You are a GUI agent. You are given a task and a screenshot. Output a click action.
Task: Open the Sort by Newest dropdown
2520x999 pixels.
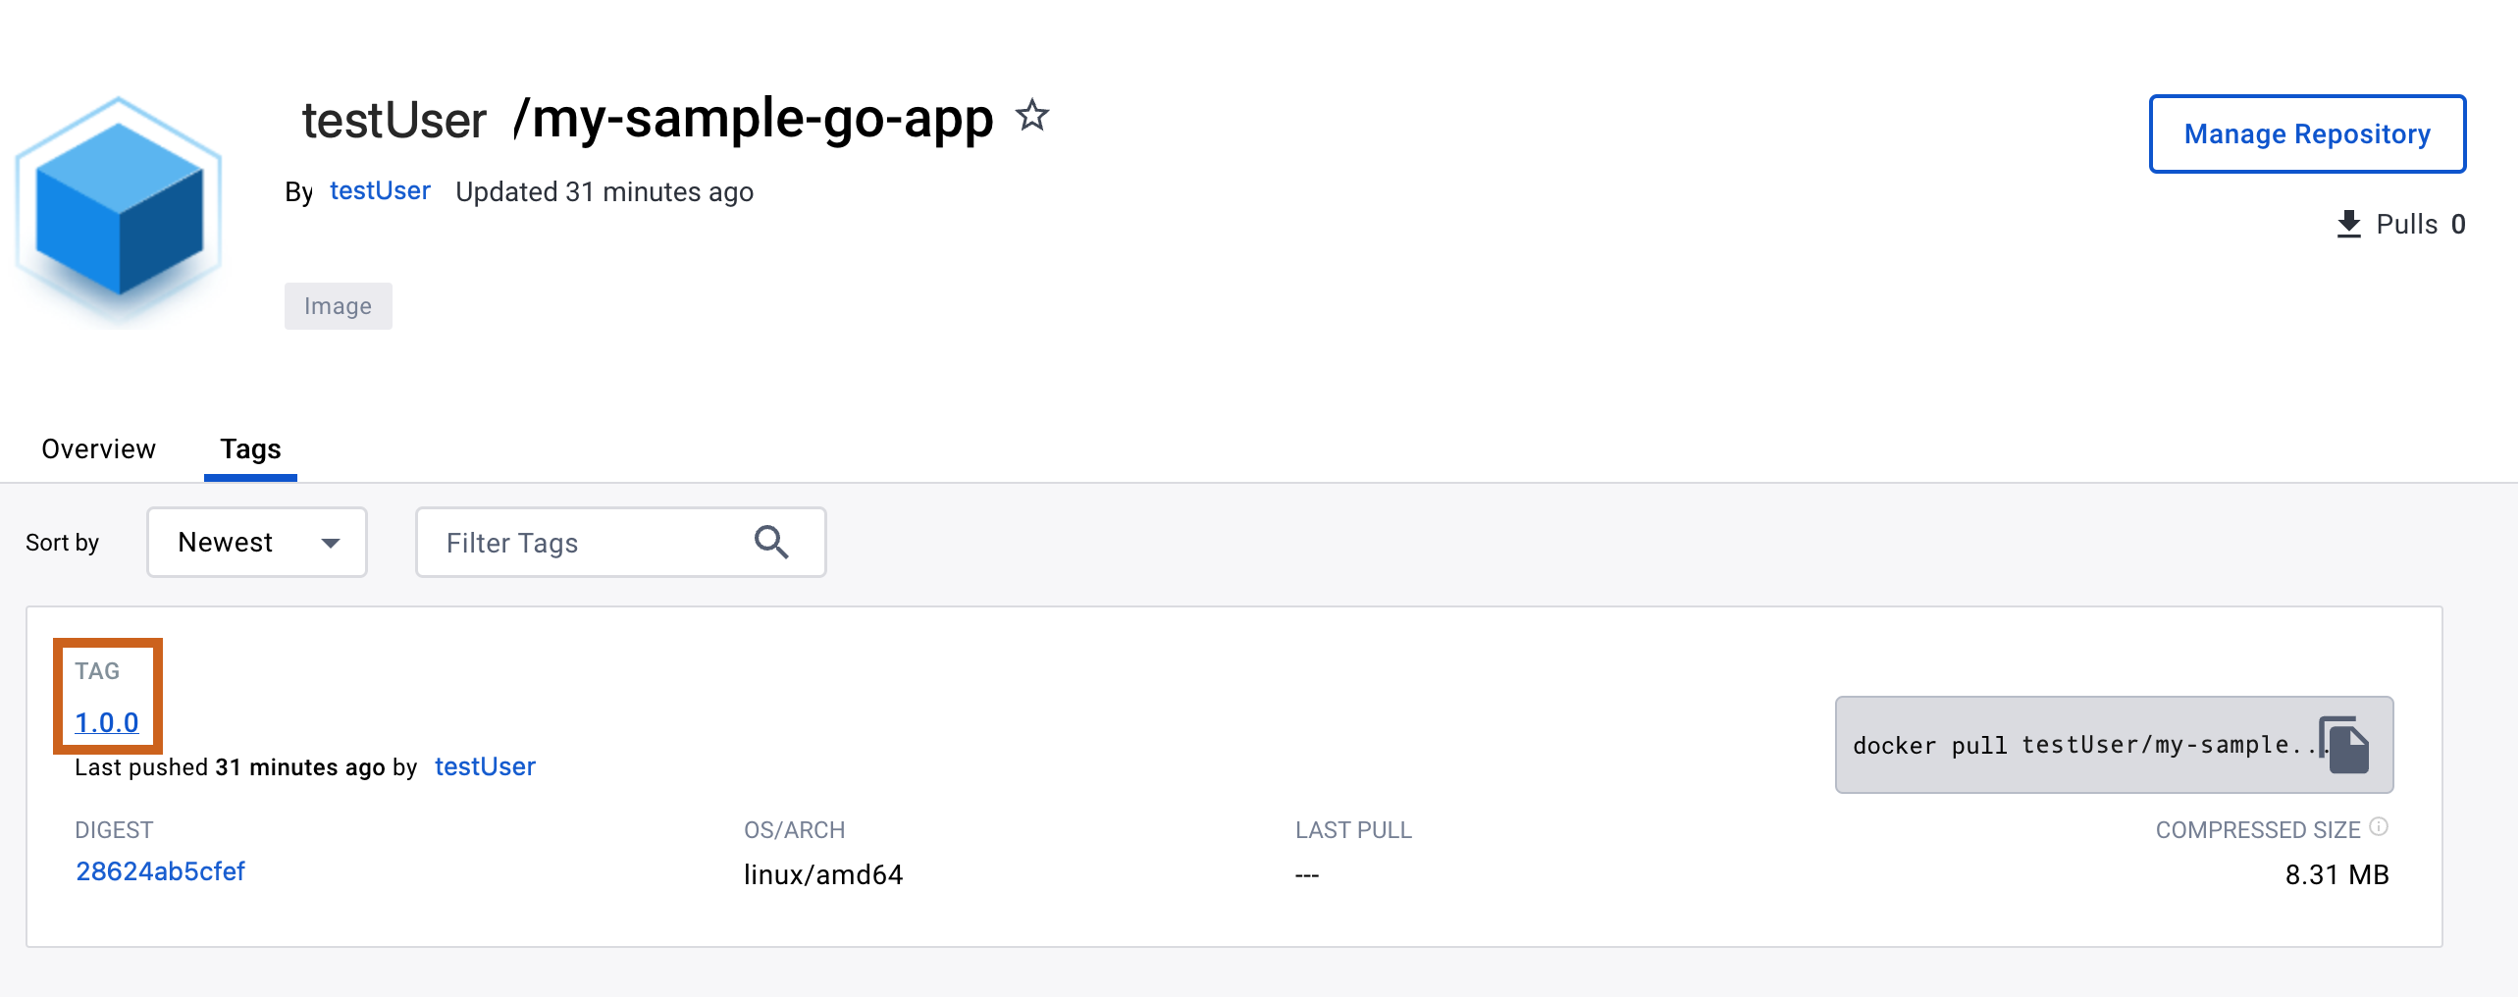click(x=256, y=543)
